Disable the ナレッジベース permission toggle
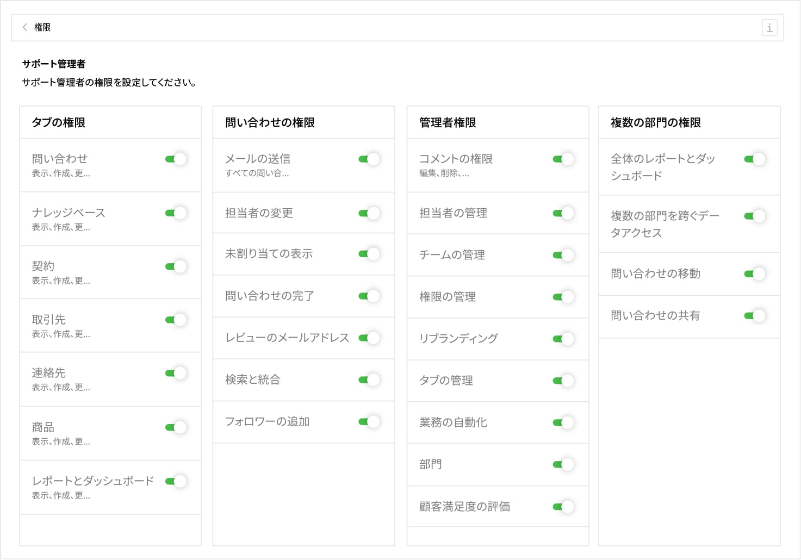This screenshot has width=801, height=560. pos(176,213)
